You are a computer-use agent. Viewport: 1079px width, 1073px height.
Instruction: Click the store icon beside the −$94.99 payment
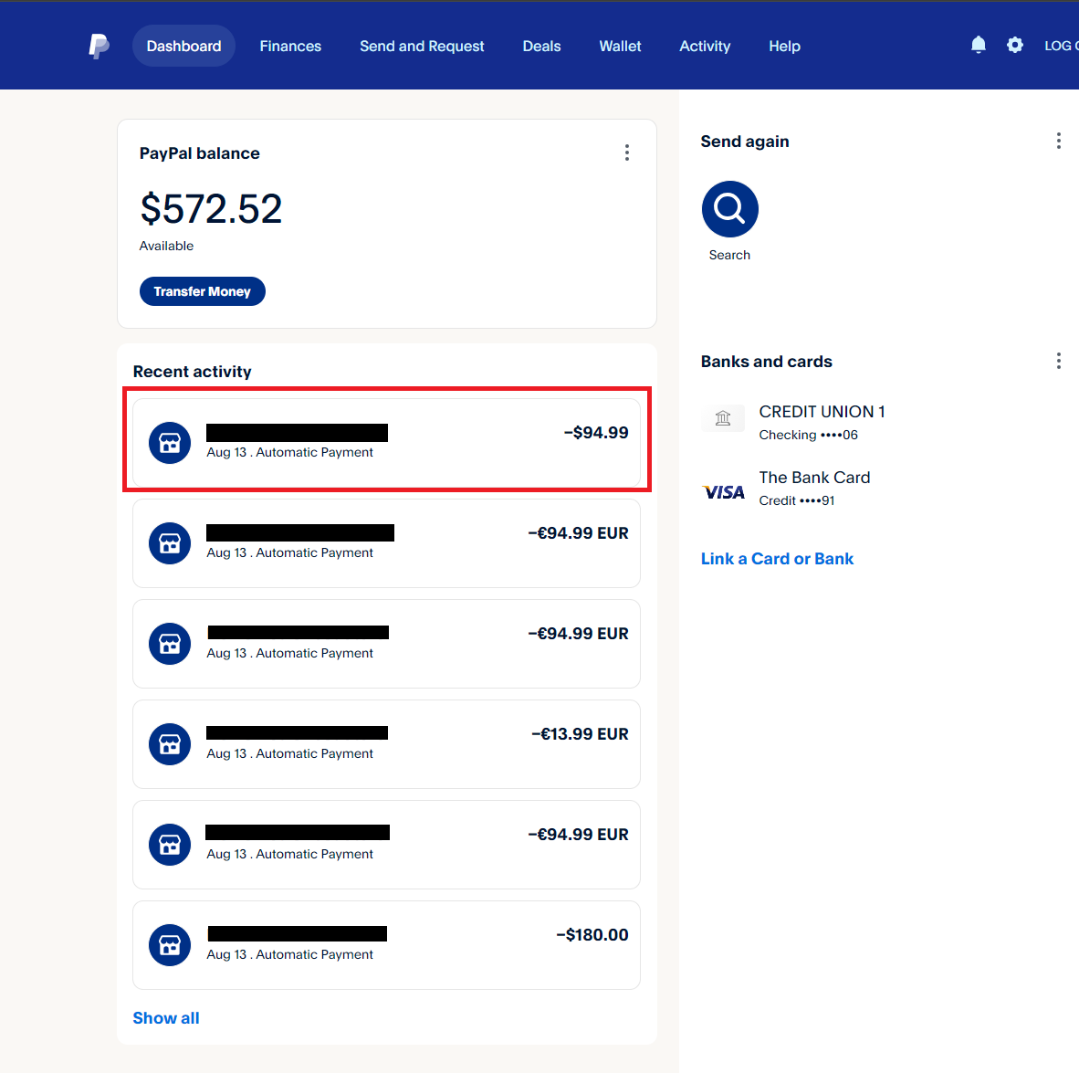[170, 443]
